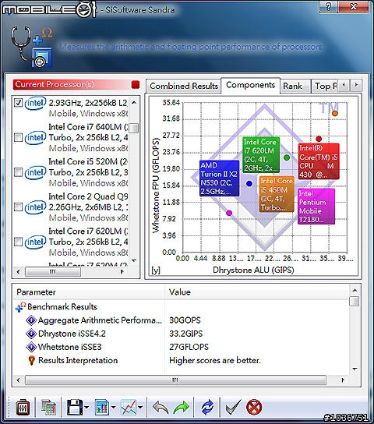Click the orange data point on chart
Viewport: 374px width, 424px height.
tap(335, 113)
